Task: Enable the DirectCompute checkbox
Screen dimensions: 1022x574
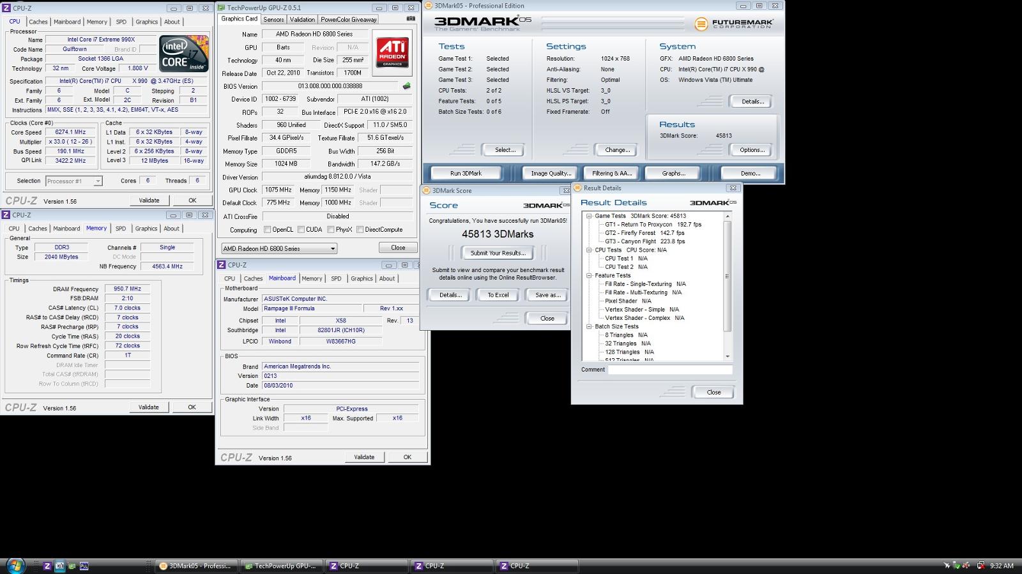Action: click(x=360, y=230)
